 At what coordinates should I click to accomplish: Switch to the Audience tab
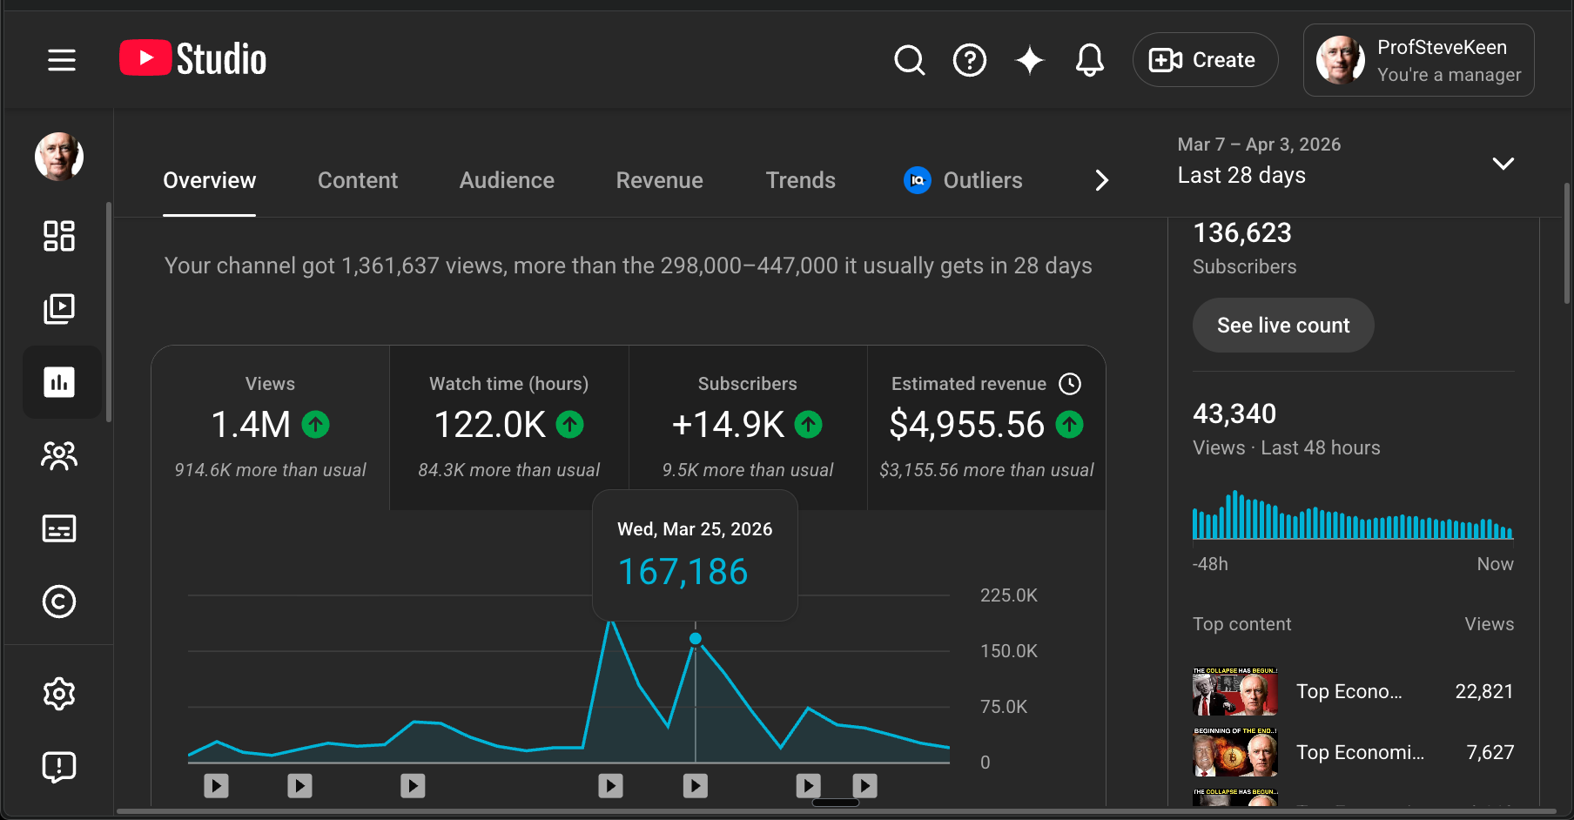click(507, 180)
